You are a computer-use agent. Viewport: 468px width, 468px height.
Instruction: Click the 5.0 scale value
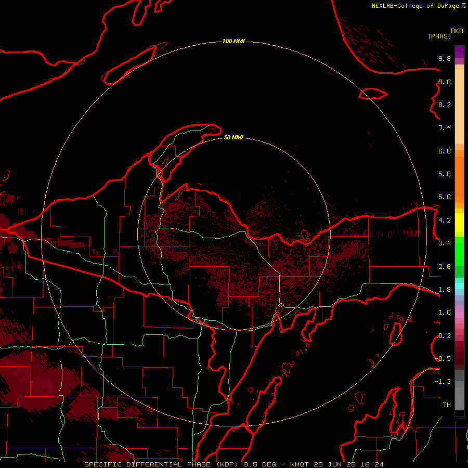(445, 197)
